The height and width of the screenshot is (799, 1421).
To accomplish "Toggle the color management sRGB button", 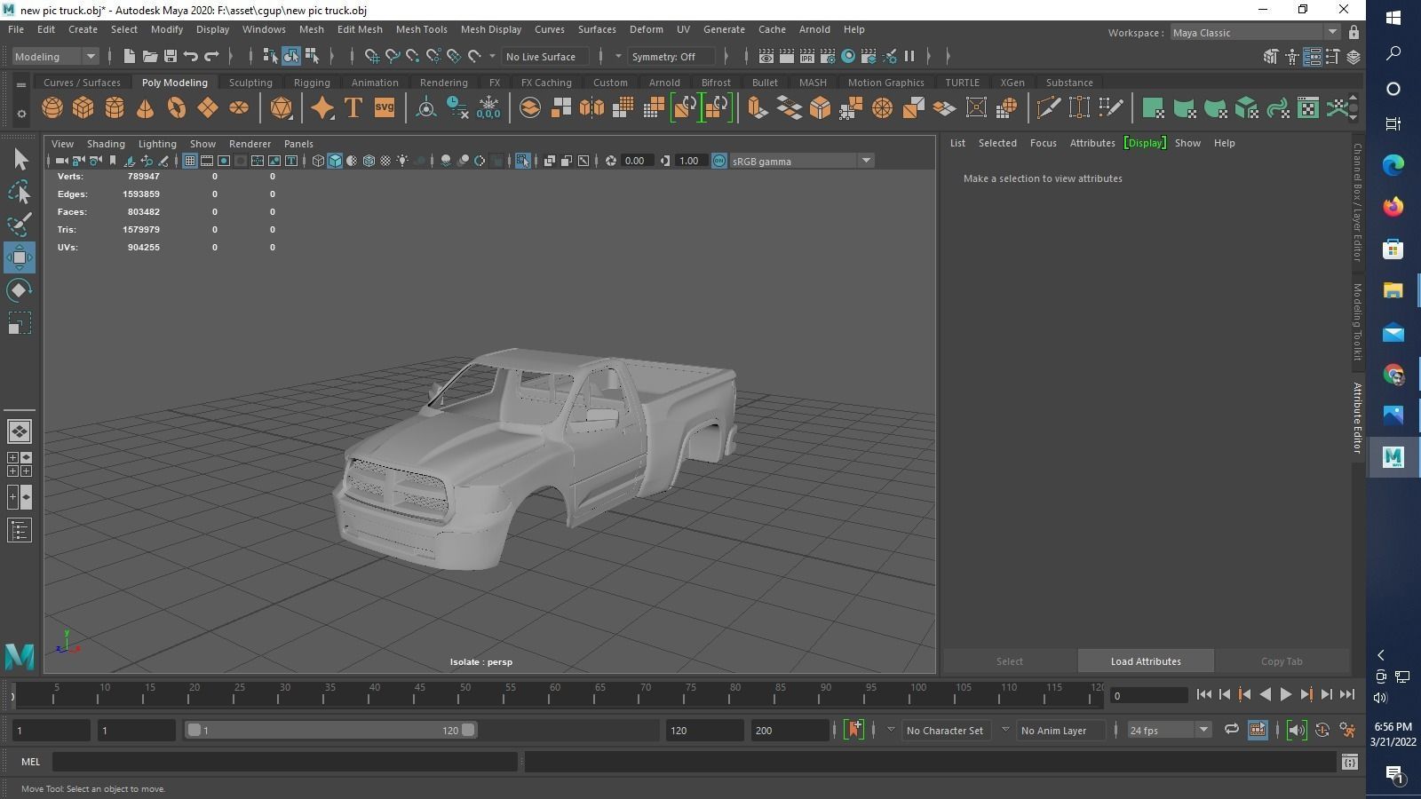I will [x=719, y=161].
